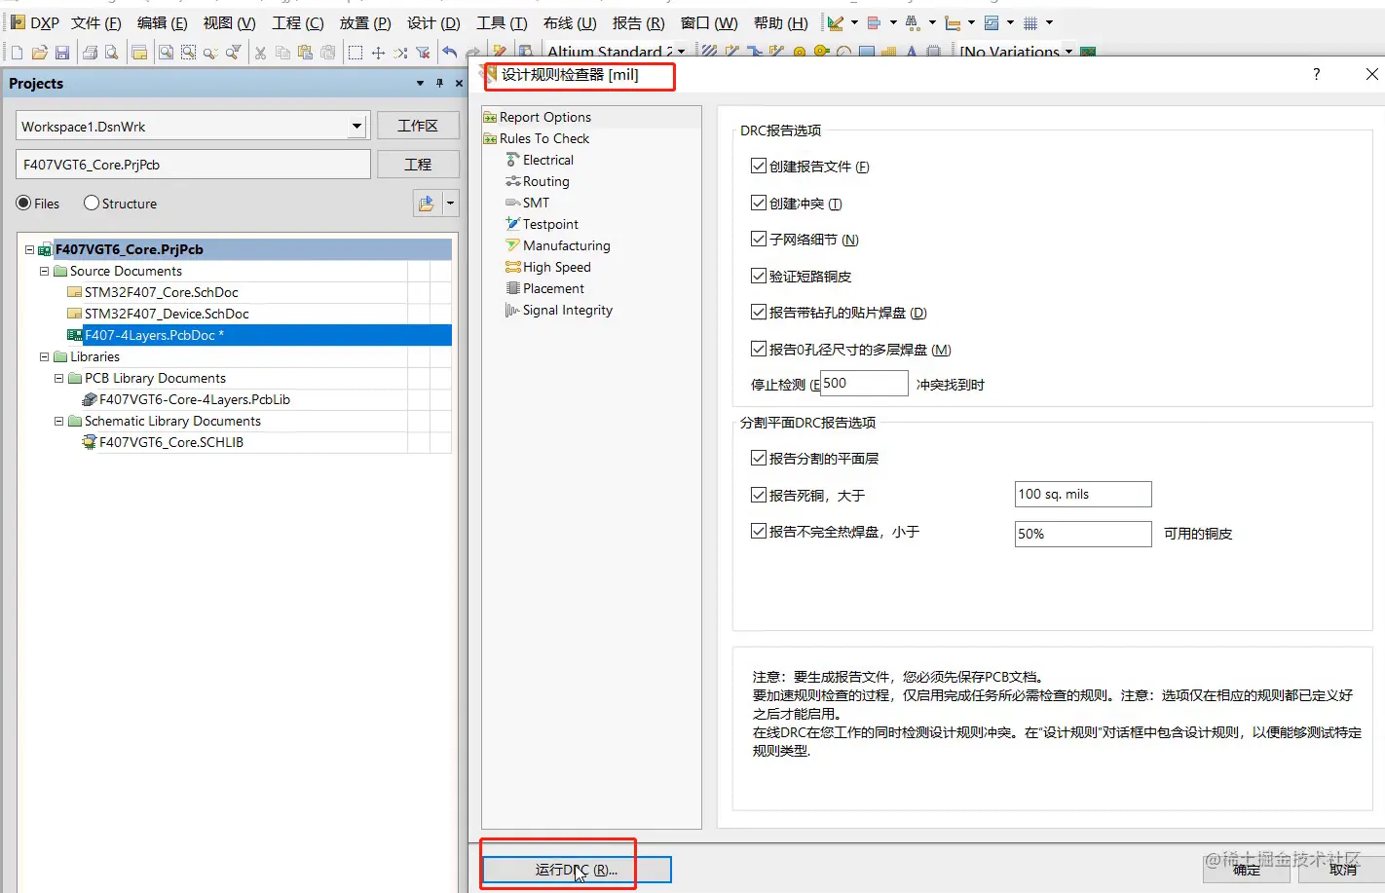Click Projects panel options folder icon

tap(427, 204)
